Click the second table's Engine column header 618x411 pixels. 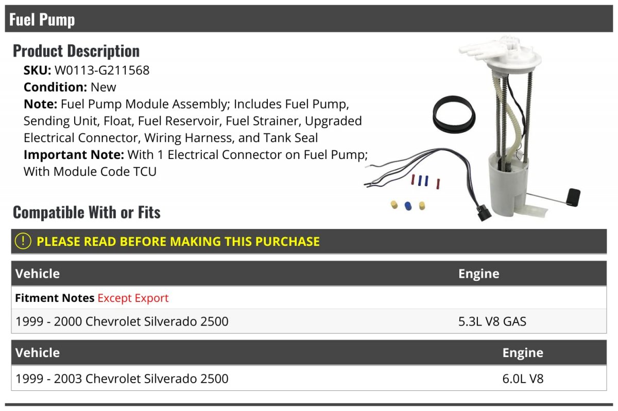tap(523, 353)
